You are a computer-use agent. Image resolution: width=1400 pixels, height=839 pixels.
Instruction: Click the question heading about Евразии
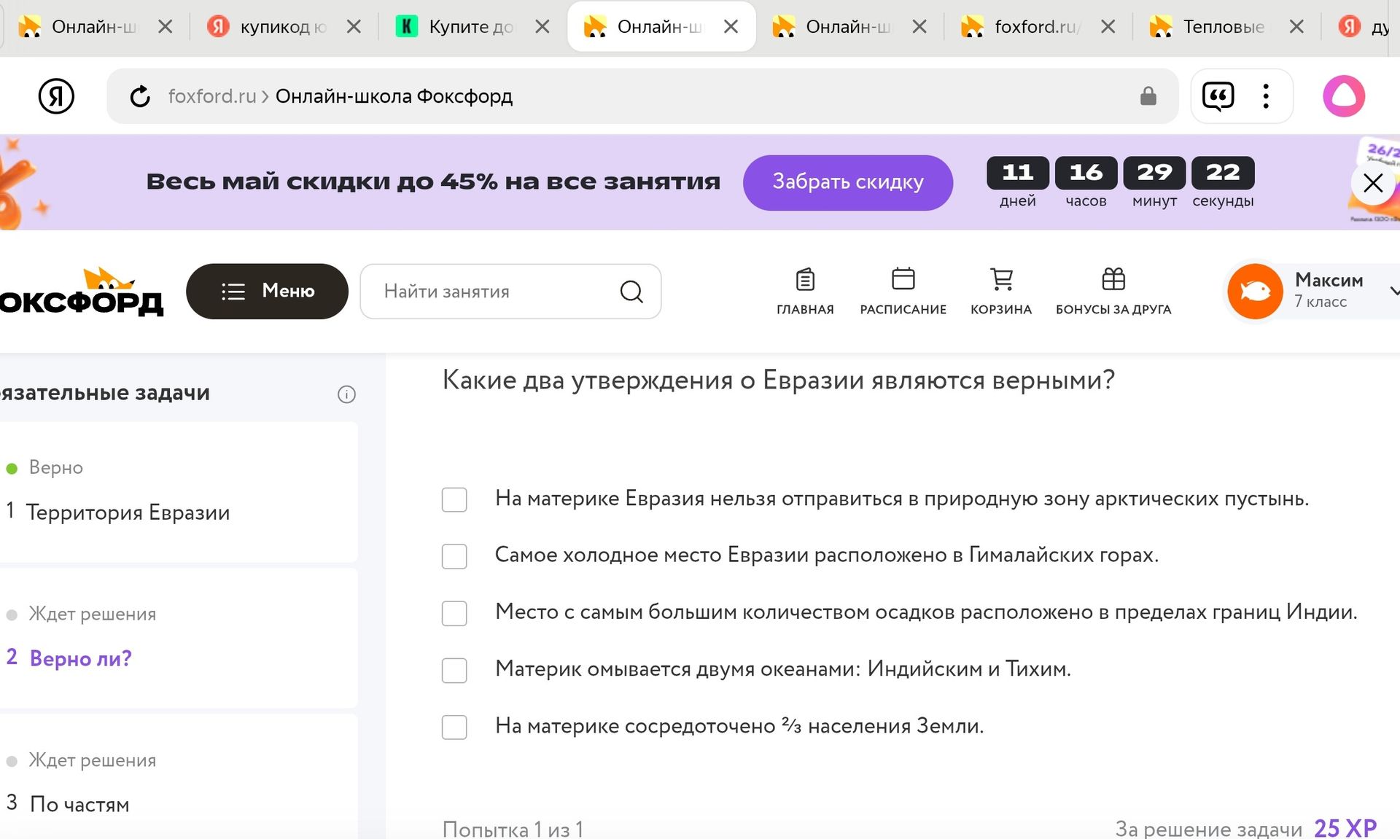778,380
